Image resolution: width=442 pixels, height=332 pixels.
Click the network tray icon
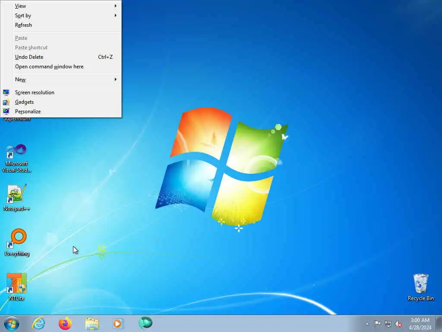[388, 324]
